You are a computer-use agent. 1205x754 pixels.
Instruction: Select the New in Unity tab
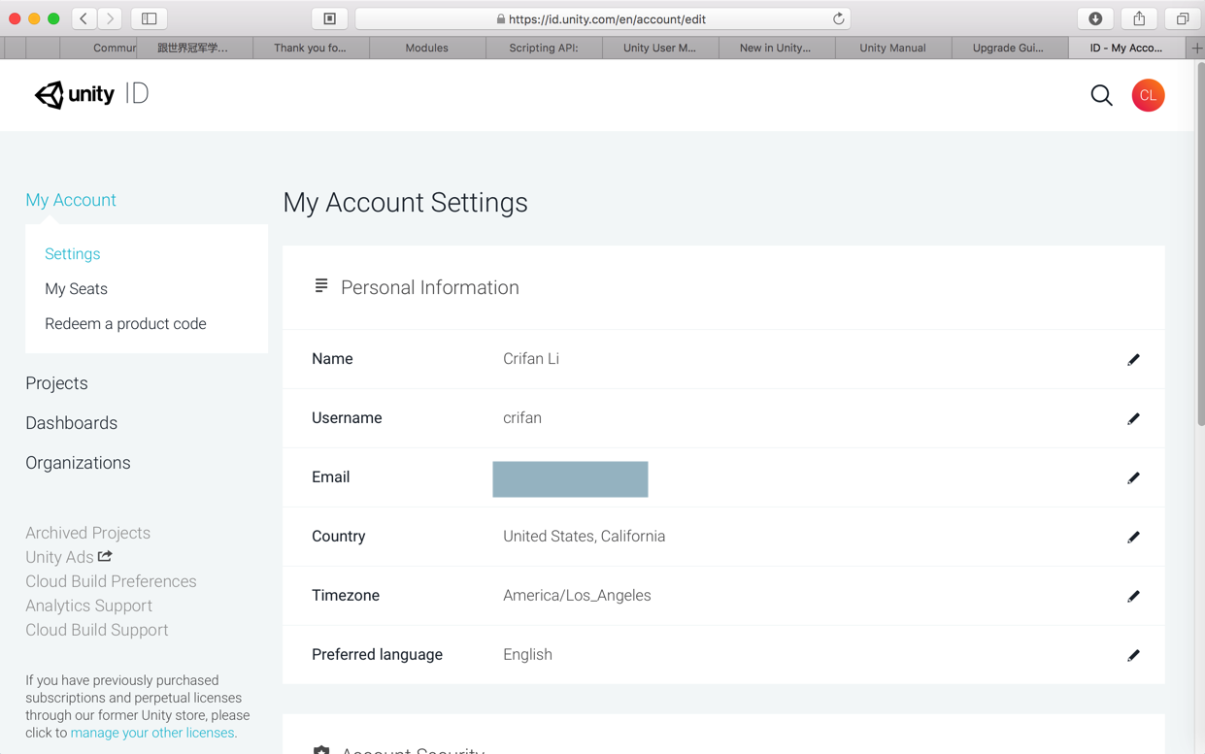[x=776, y=48]
